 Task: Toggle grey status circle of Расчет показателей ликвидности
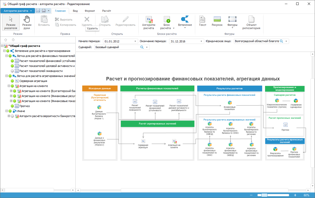click(13, 71)
